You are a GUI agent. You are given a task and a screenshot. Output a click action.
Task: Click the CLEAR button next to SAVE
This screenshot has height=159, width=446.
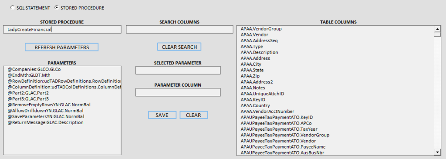pyautogui.click(x=194, y=115)
